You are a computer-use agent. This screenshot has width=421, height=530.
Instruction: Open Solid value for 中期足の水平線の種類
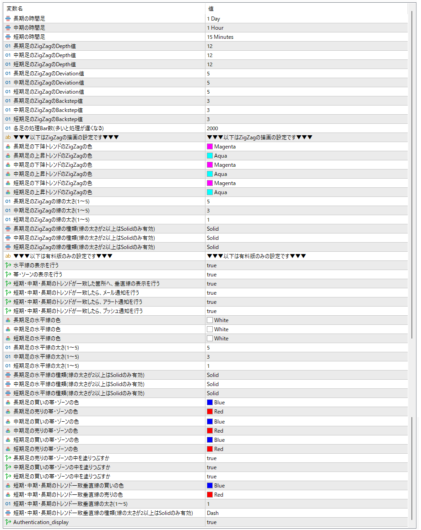212,384
